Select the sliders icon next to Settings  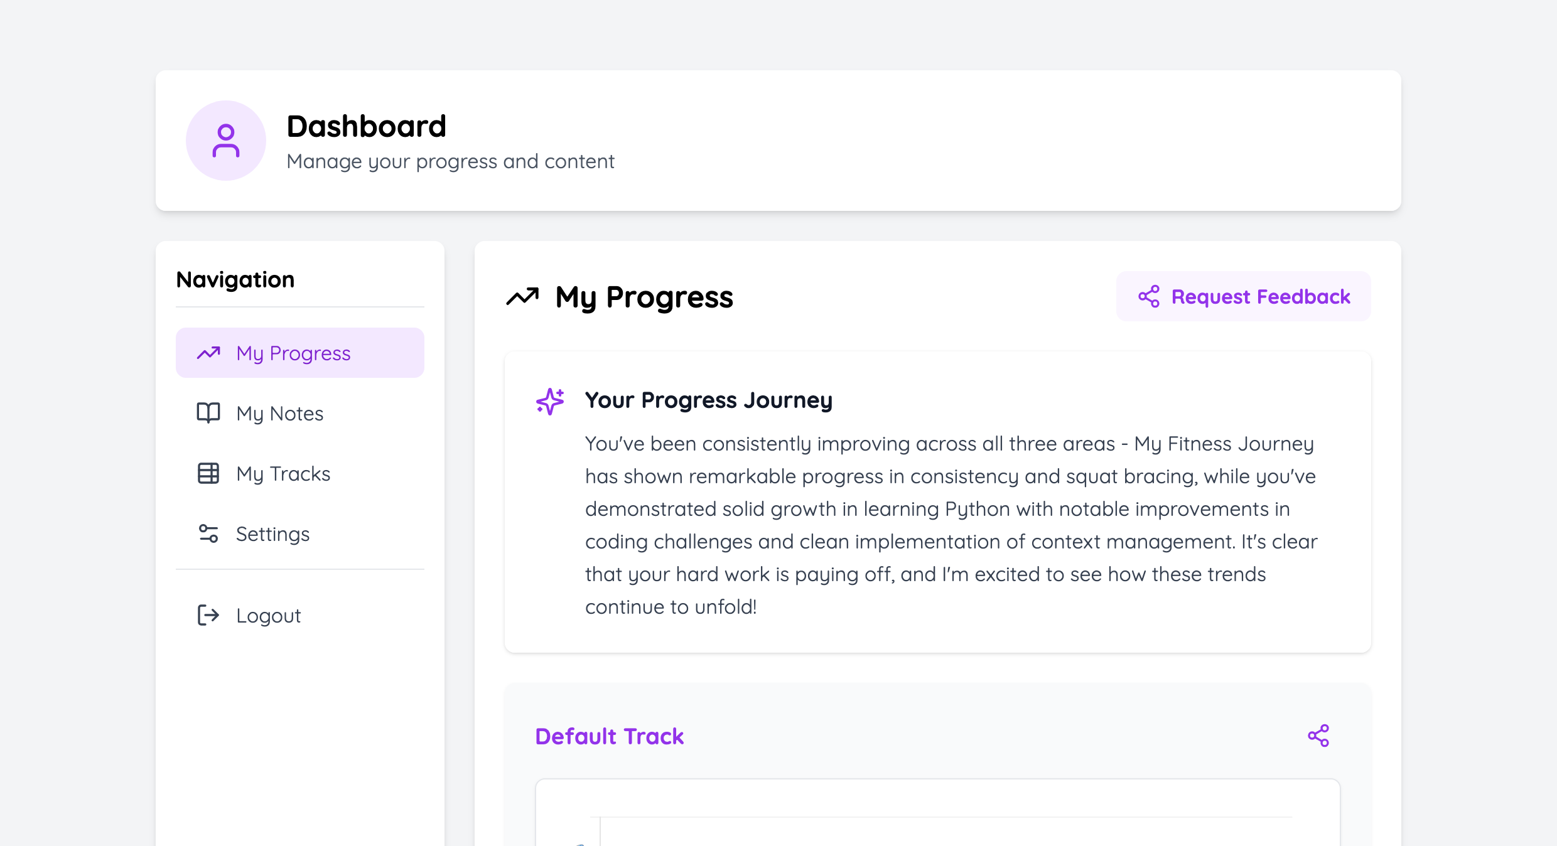tap(208, 533)
